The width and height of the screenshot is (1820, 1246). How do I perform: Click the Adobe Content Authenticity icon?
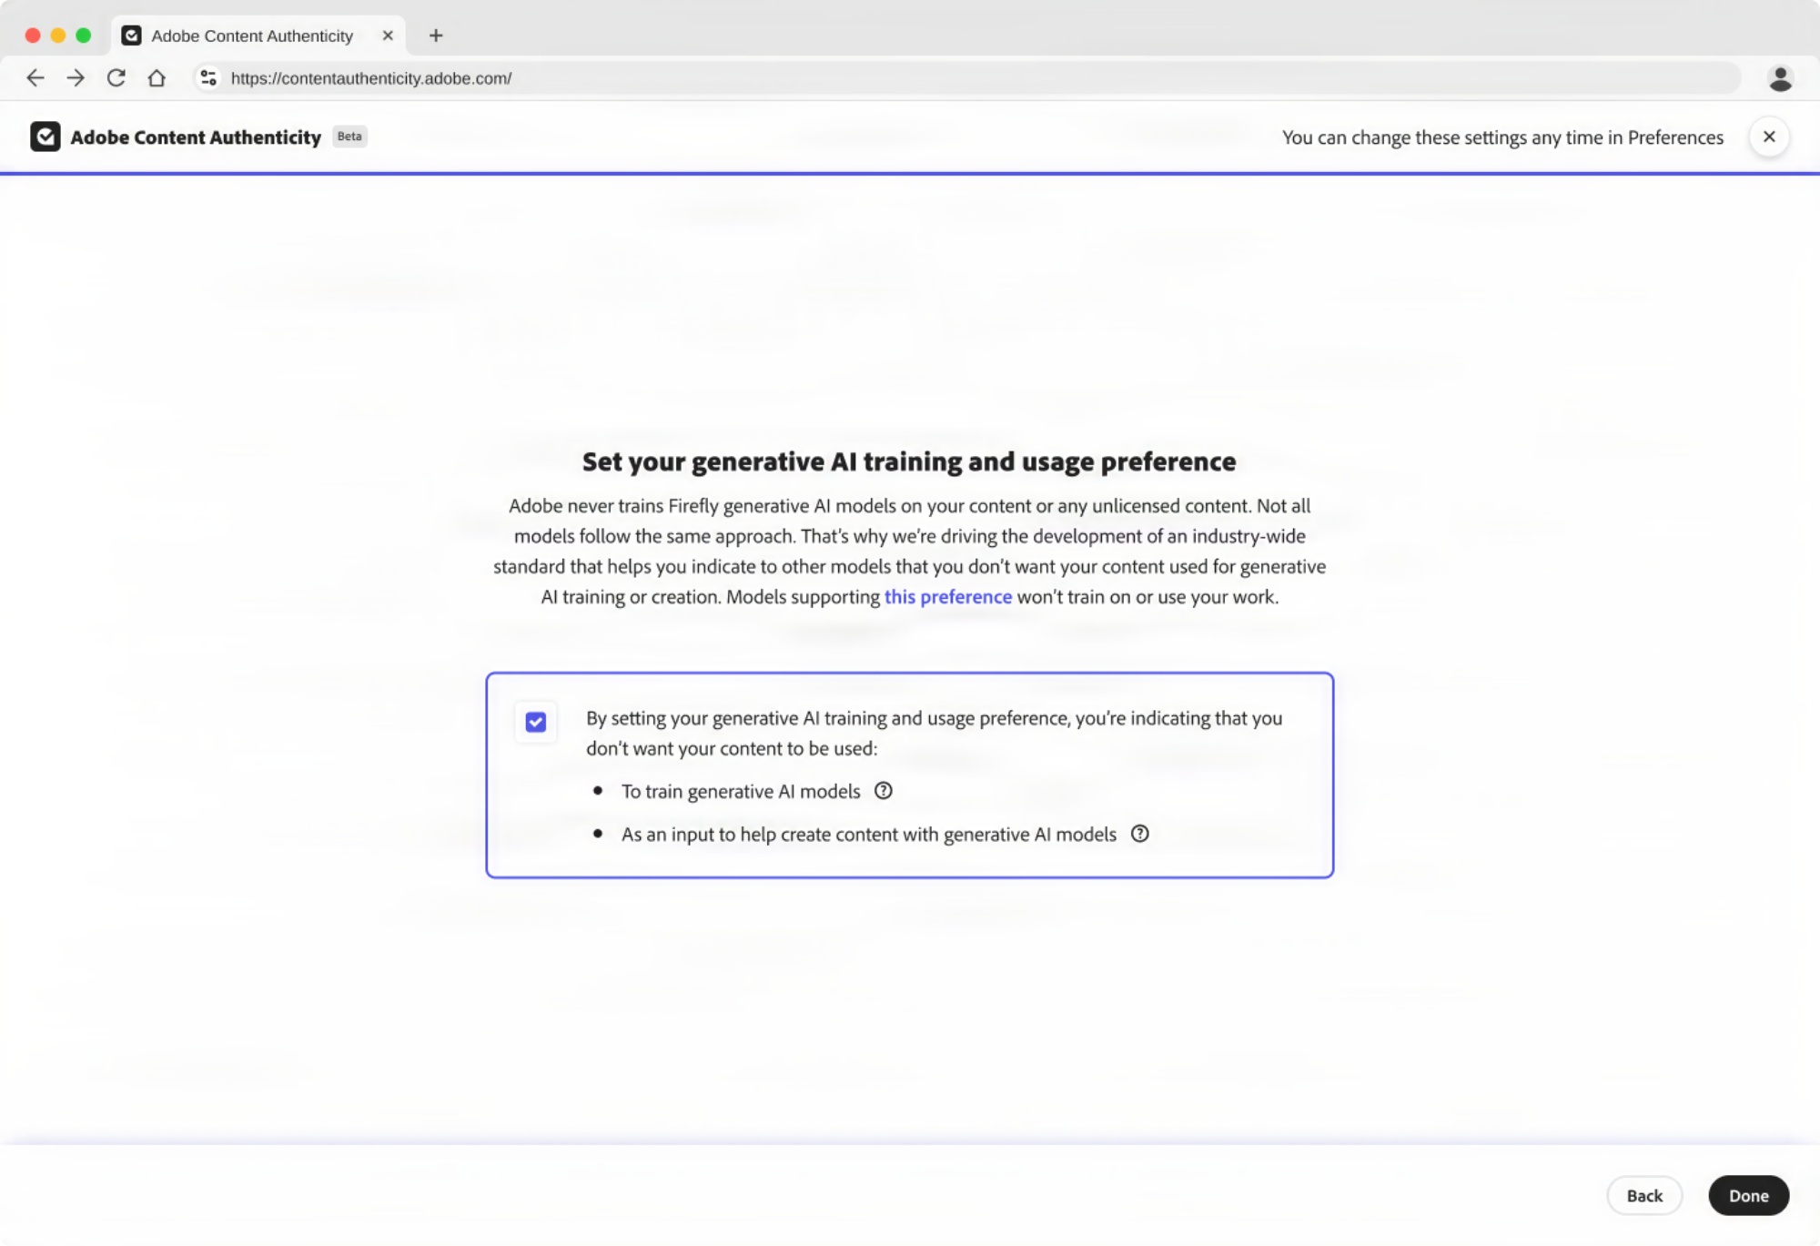coord(45,136)
